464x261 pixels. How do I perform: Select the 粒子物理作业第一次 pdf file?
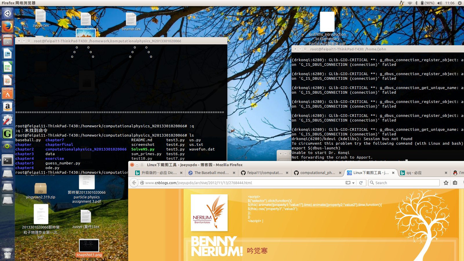click(x=41, y=222)
